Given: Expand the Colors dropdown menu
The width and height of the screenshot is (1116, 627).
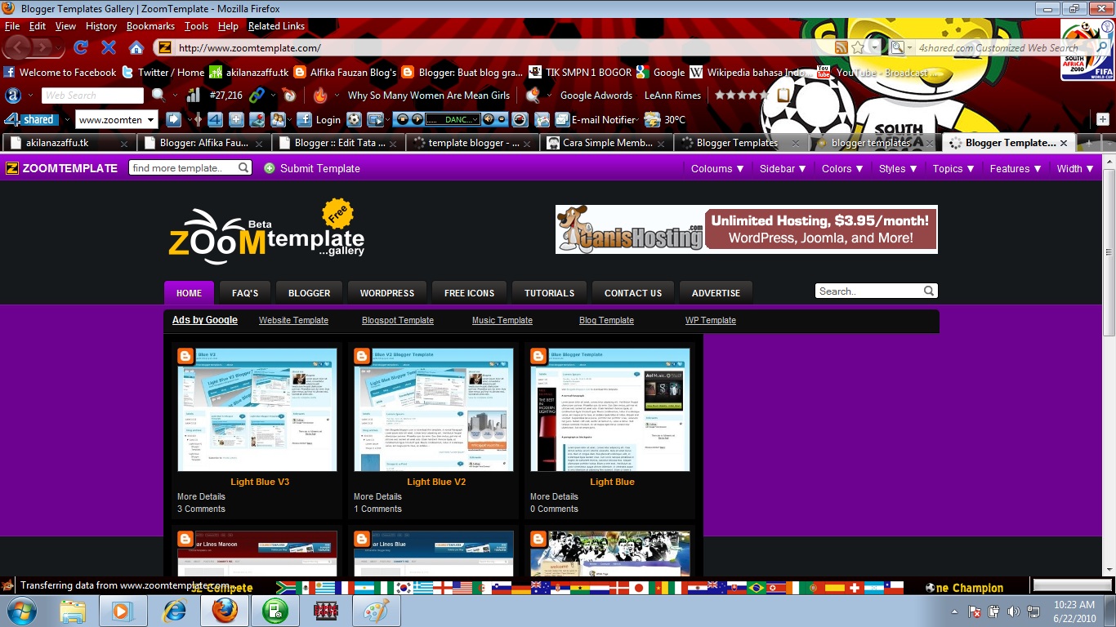Looking at the screenshot, I should (x=842, y=169).
